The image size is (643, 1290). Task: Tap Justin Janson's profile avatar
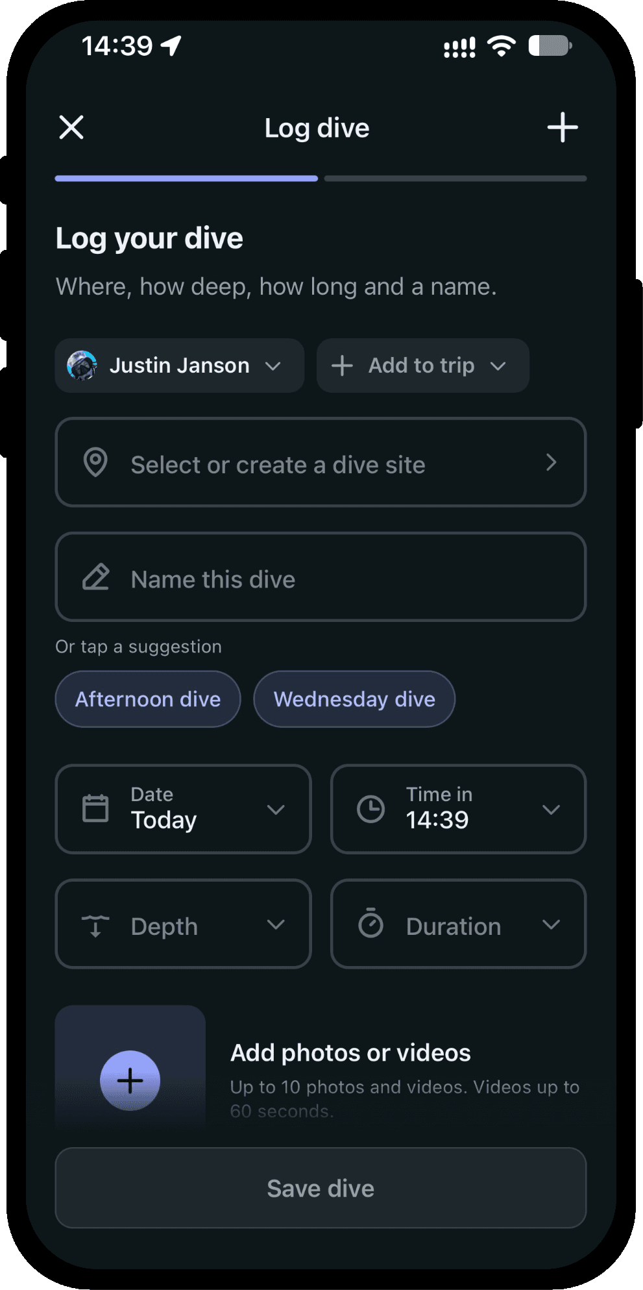[x=82, y=366]
